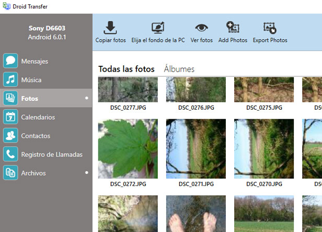Viewport: 322px width, 232px height.
Task: Select the Música sidebar icon
Action: [x=10, y=80]
